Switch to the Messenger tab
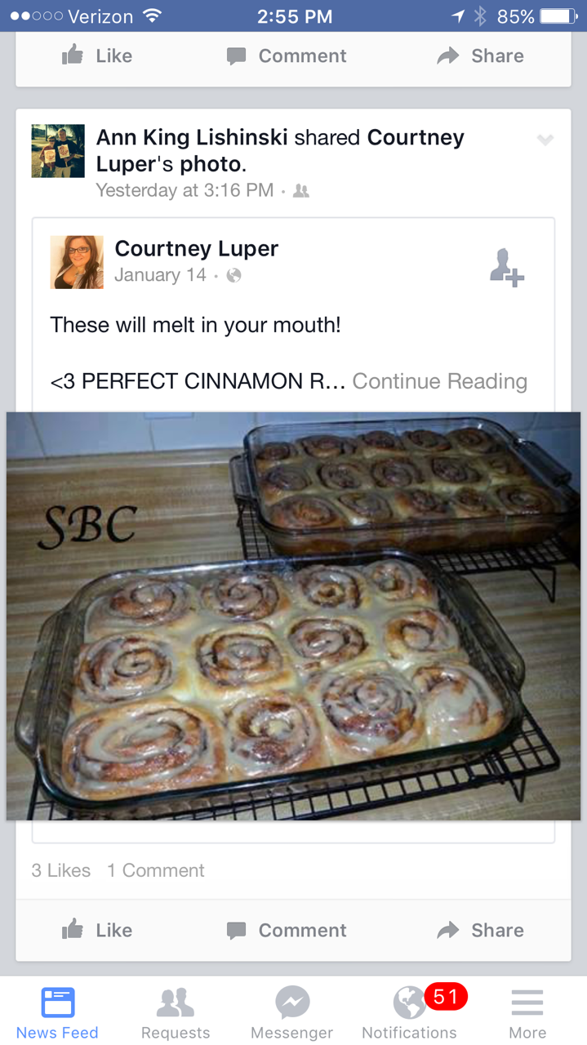 point(292,1012)
